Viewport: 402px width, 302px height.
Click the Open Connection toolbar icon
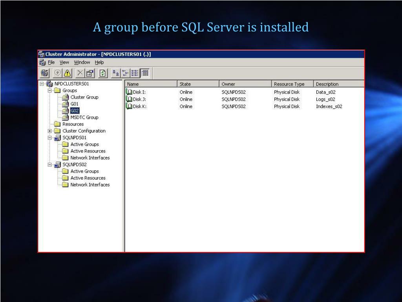[45, 73]
